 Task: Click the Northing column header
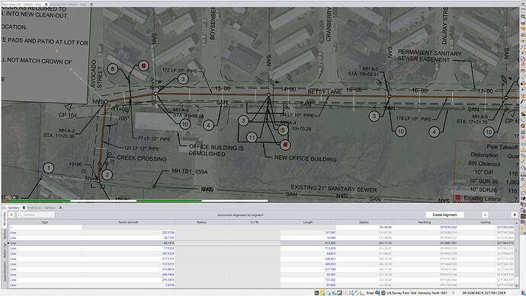[x=425, y=222]
